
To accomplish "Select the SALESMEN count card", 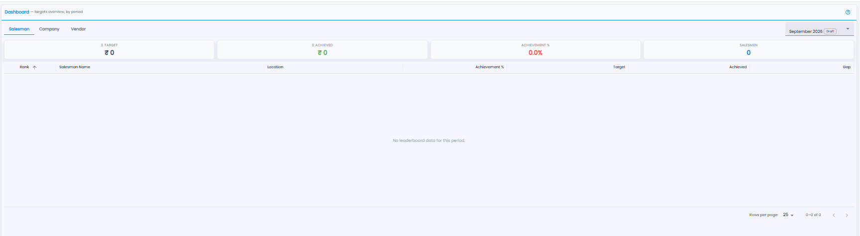I will pyautogui.click(x=749, y=50).
